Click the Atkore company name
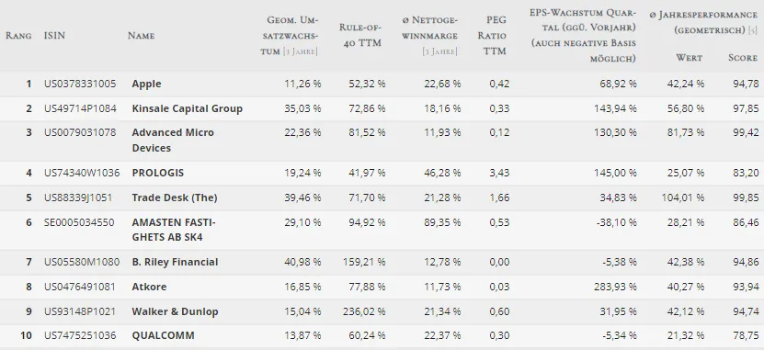Screen dimensions: 764x350 149,287
